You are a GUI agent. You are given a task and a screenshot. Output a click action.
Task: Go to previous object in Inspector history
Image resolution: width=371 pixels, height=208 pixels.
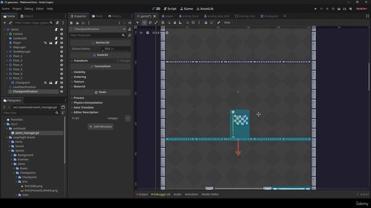coord(119,23)
